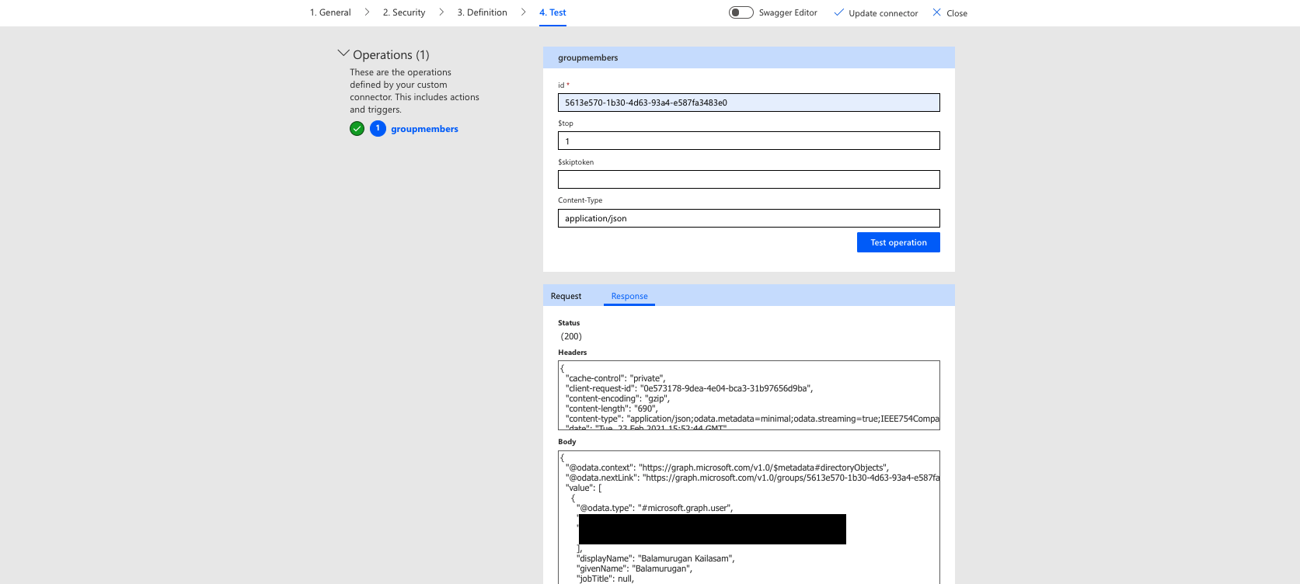
Task: Click the Content-Type input field
Action: pos(749,218)
